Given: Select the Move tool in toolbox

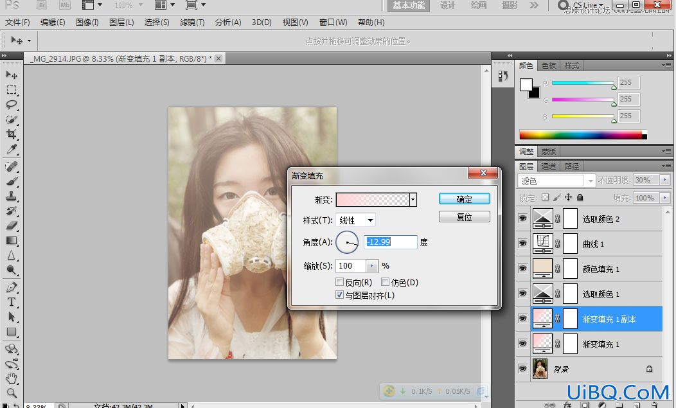Looking at the screenshot, I should 12,75.
